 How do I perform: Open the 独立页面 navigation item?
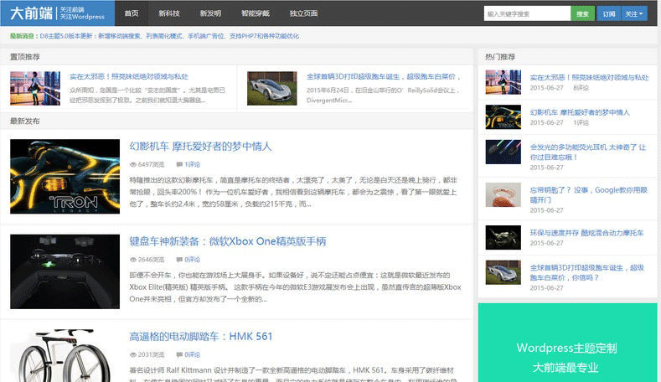[x=303, y=13]
